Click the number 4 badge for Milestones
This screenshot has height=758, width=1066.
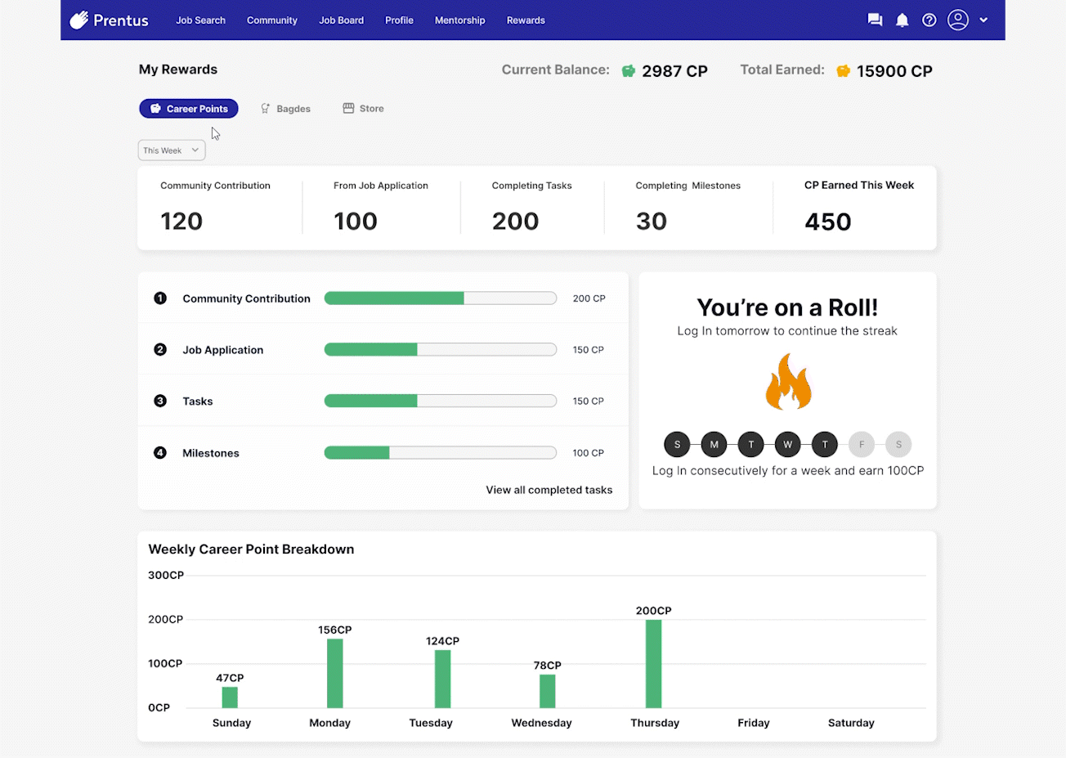[160, 452]
